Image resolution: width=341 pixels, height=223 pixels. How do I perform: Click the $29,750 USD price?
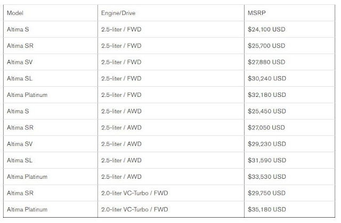(x=266, y=193)
